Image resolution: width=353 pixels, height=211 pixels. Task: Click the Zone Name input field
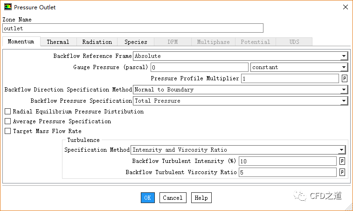[x=133, y=28]
